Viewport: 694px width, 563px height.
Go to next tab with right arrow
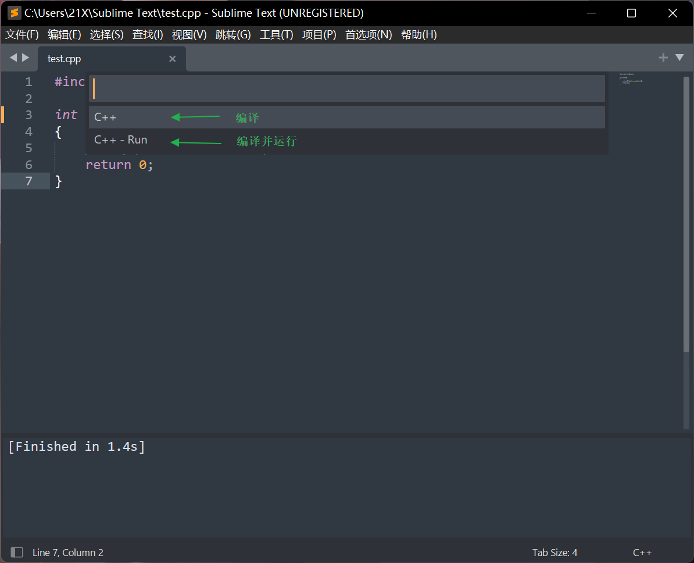pyautogui.click(x=26, y=58)
